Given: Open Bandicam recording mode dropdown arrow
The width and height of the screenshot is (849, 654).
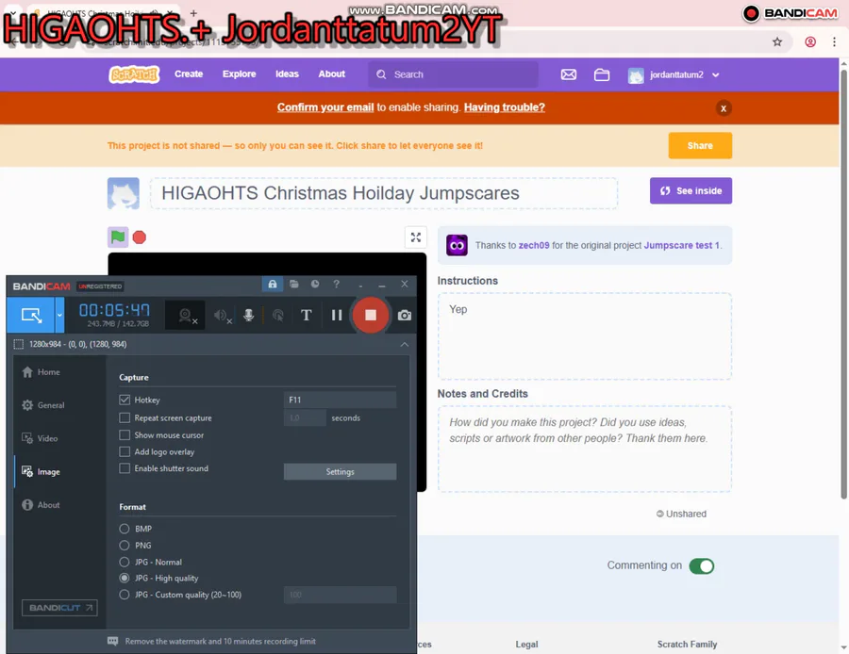Looking at the screenshot, I should coord(59,315).
